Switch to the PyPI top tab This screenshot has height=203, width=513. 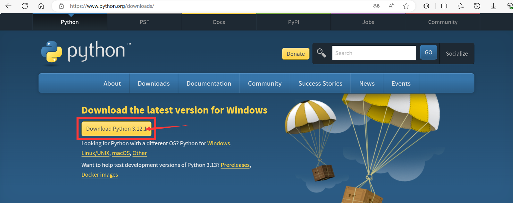[293, 22]
